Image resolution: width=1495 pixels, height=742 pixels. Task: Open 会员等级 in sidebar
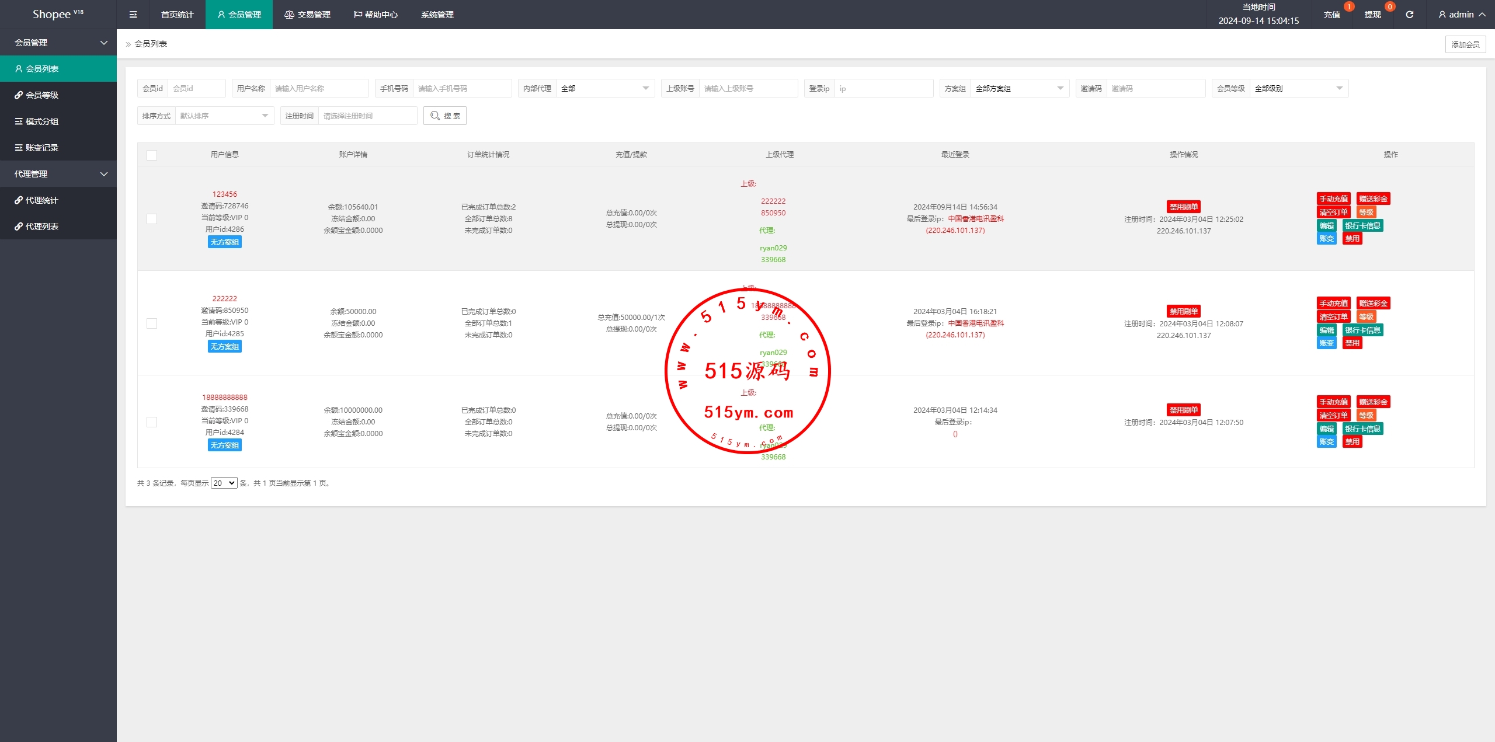pyautogui.click(x=42, y=95)
